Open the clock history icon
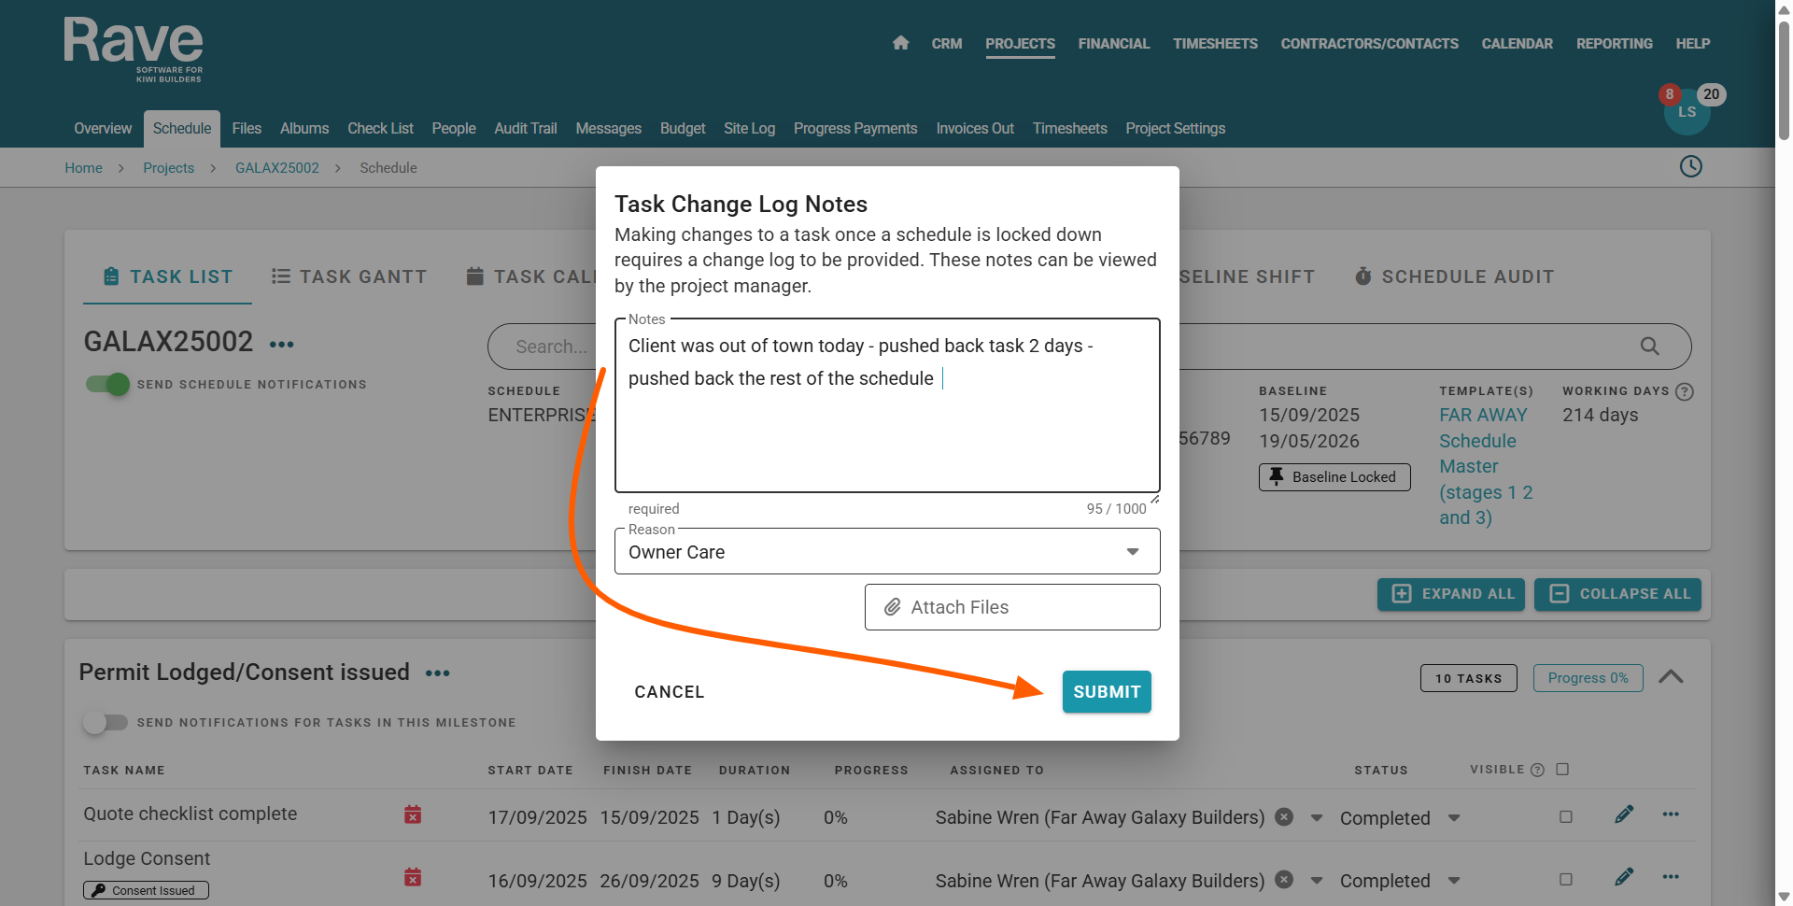The height and width of the screenshot is (906, 1793). [x=1690, y=166]
